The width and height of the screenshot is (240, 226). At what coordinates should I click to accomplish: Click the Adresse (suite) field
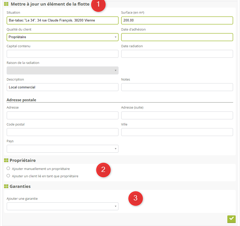pyautogui.click(x=177, y=115)
